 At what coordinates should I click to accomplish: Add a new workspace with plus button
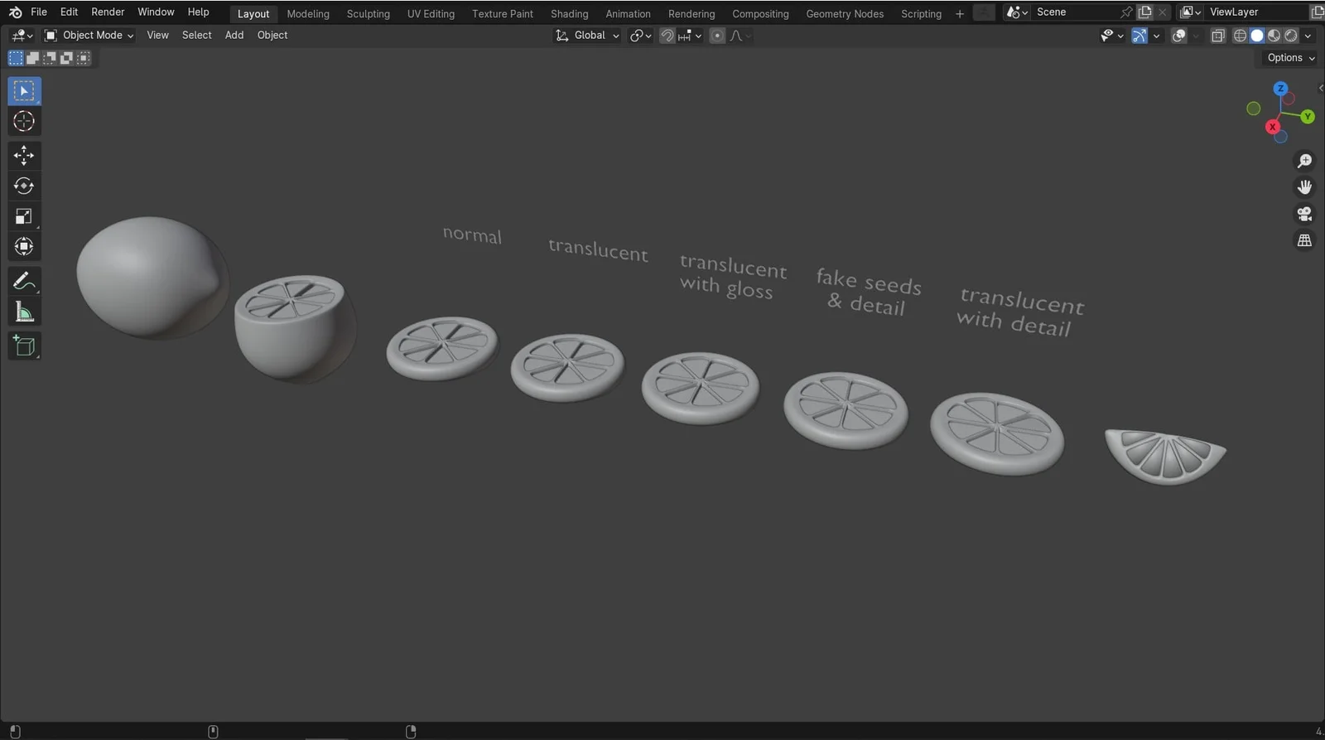coord(960,14)
